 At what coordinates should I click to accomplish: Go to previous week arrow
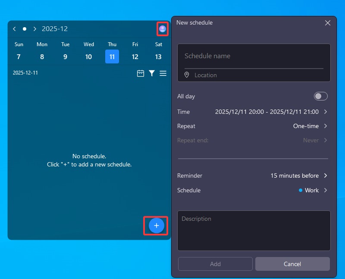(x=14, y=29)
